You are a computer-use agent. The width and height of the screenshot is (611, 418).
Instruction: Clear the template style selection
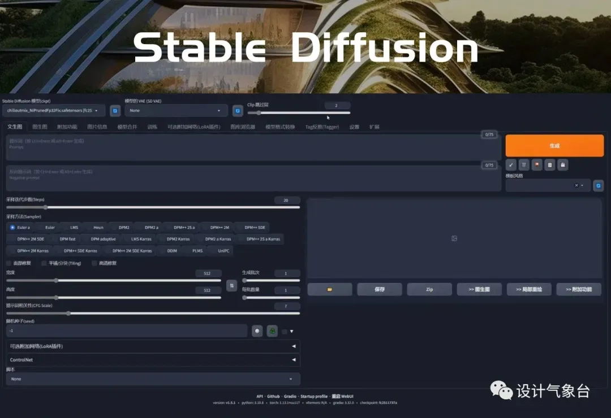tap(576, 185)
